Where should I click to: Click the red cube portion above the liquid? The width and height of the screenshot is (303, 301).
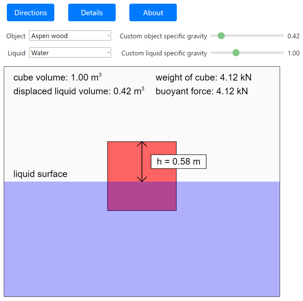[123, 162]
